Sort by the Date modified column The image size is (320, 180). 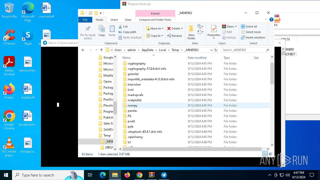pyautogui.click(x=204, y=58)
